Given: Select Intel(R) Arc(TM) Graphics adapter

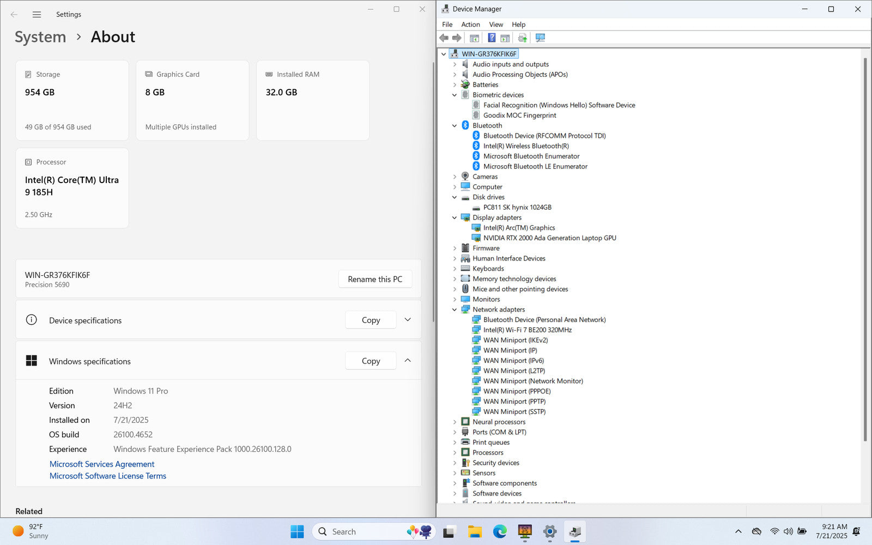Looking at the screenshot, I should point(519,228).
